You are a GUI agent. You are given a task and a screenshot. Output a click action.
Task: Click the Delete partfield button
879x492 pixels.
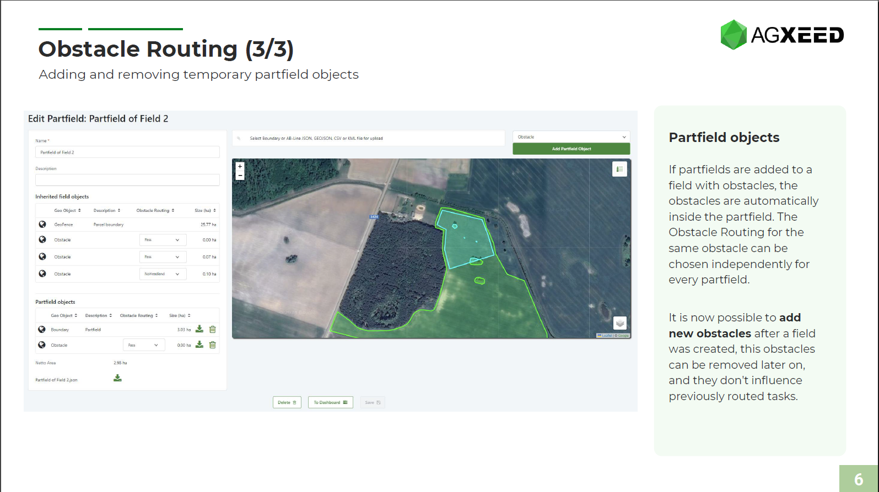click(x=287, y=402)
